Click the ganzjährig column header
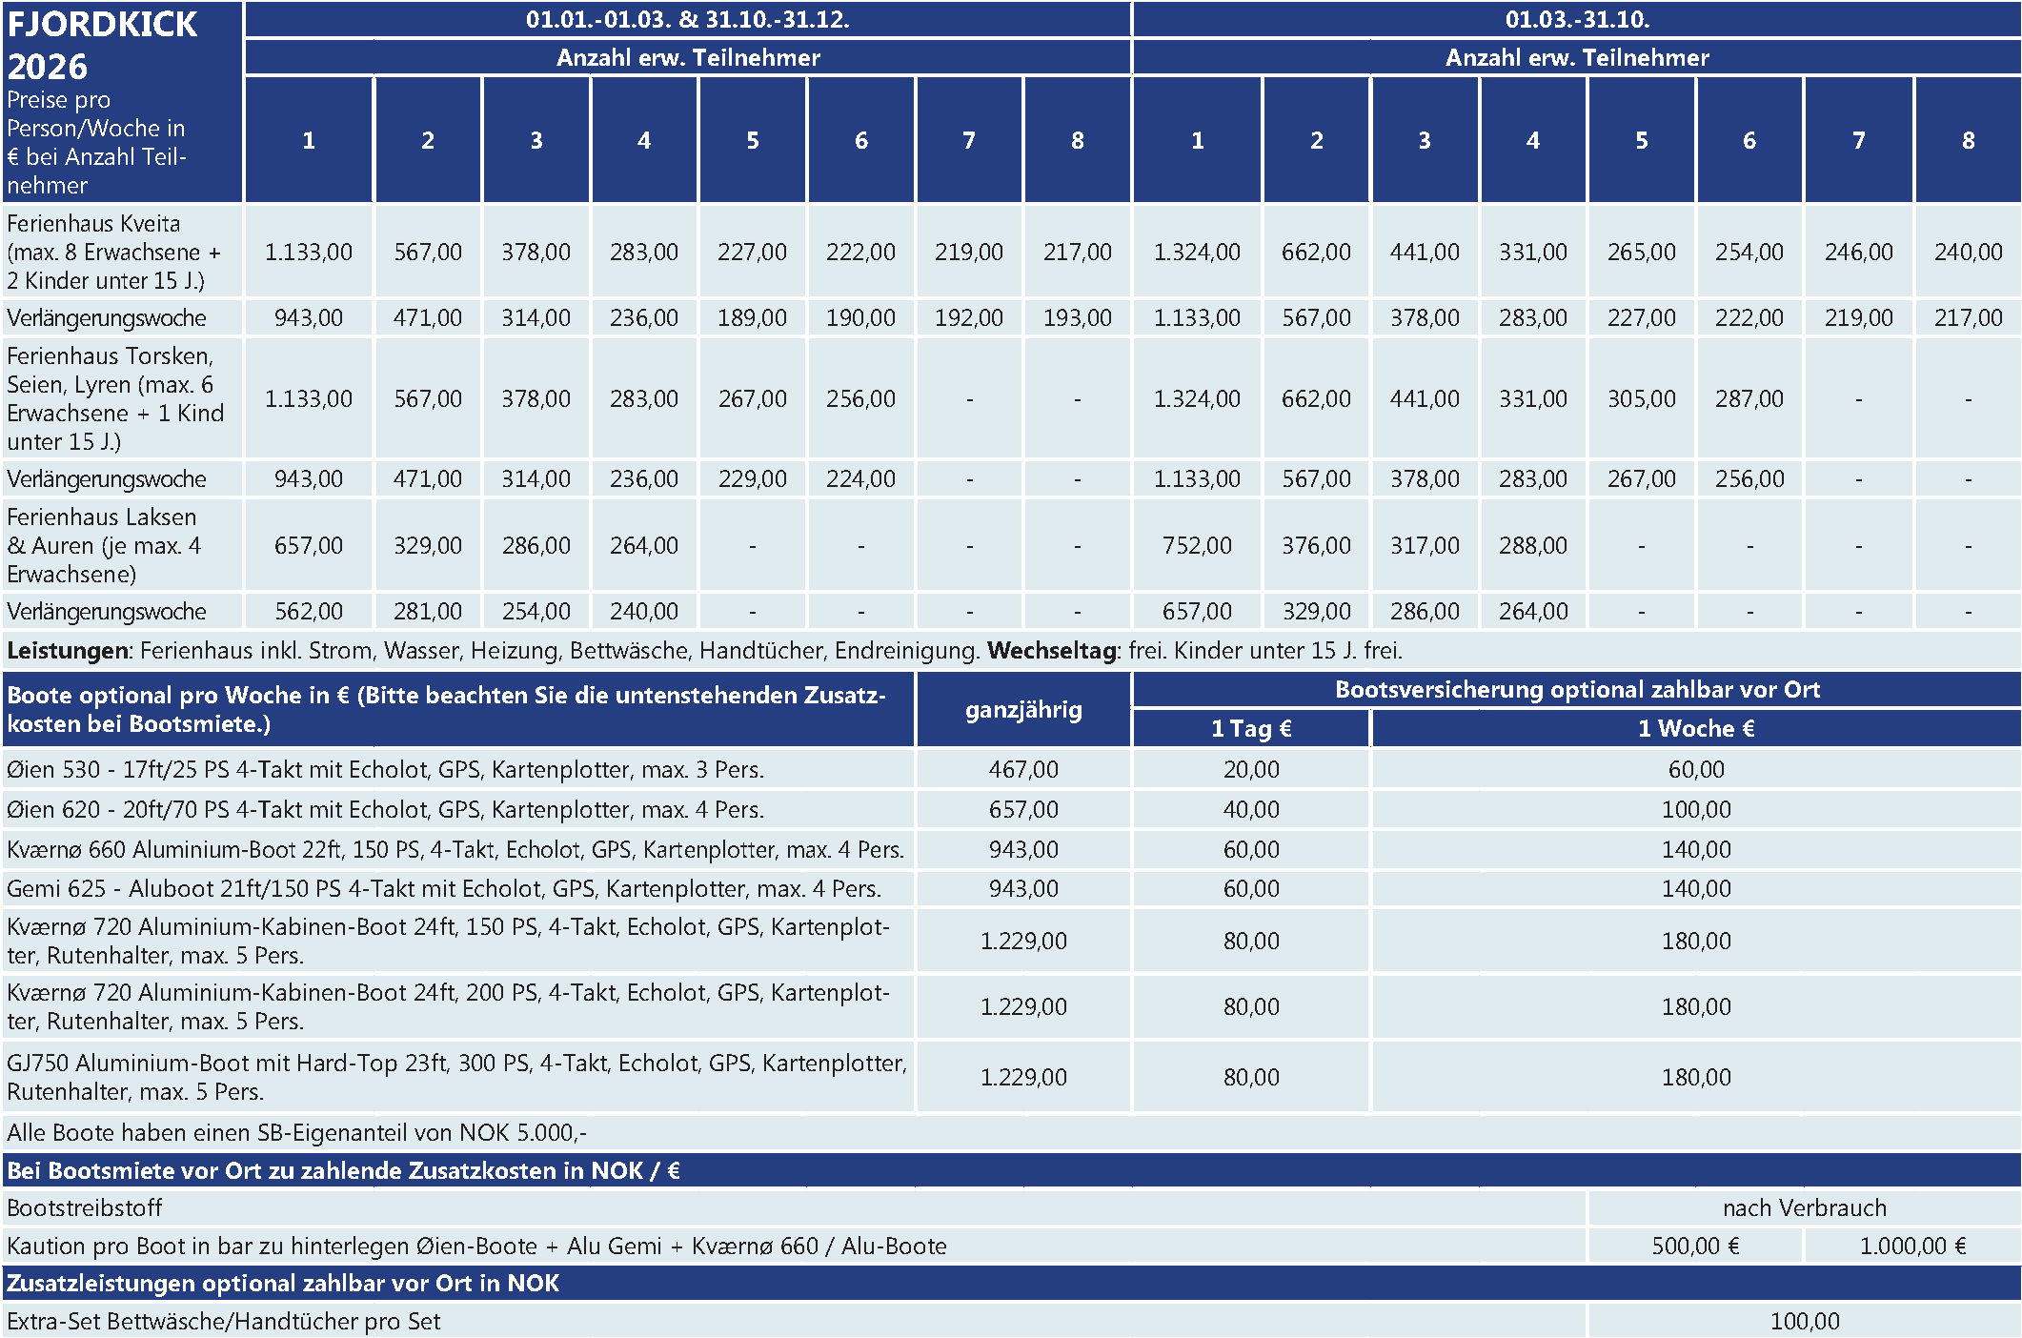Image resolution: width=2022 pixels, height=1338 pixels. tap(1022, 710)
